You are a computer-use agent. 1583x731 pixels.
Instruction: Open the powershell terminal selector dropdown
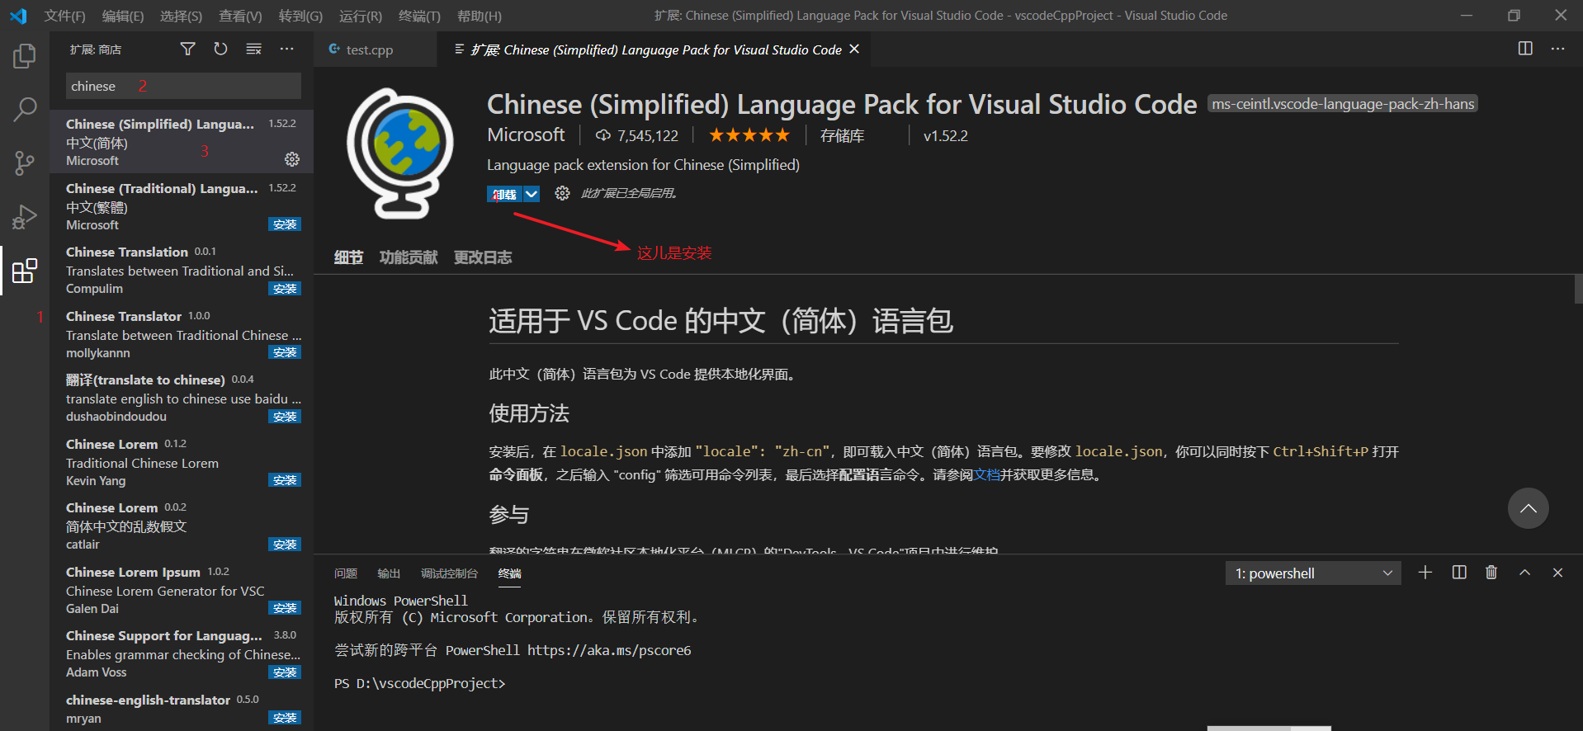(x=1313, y=573)
